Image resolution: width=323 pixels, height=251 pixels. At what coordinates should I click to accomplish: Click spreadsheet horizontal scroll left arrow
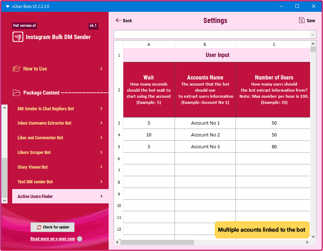117,242
